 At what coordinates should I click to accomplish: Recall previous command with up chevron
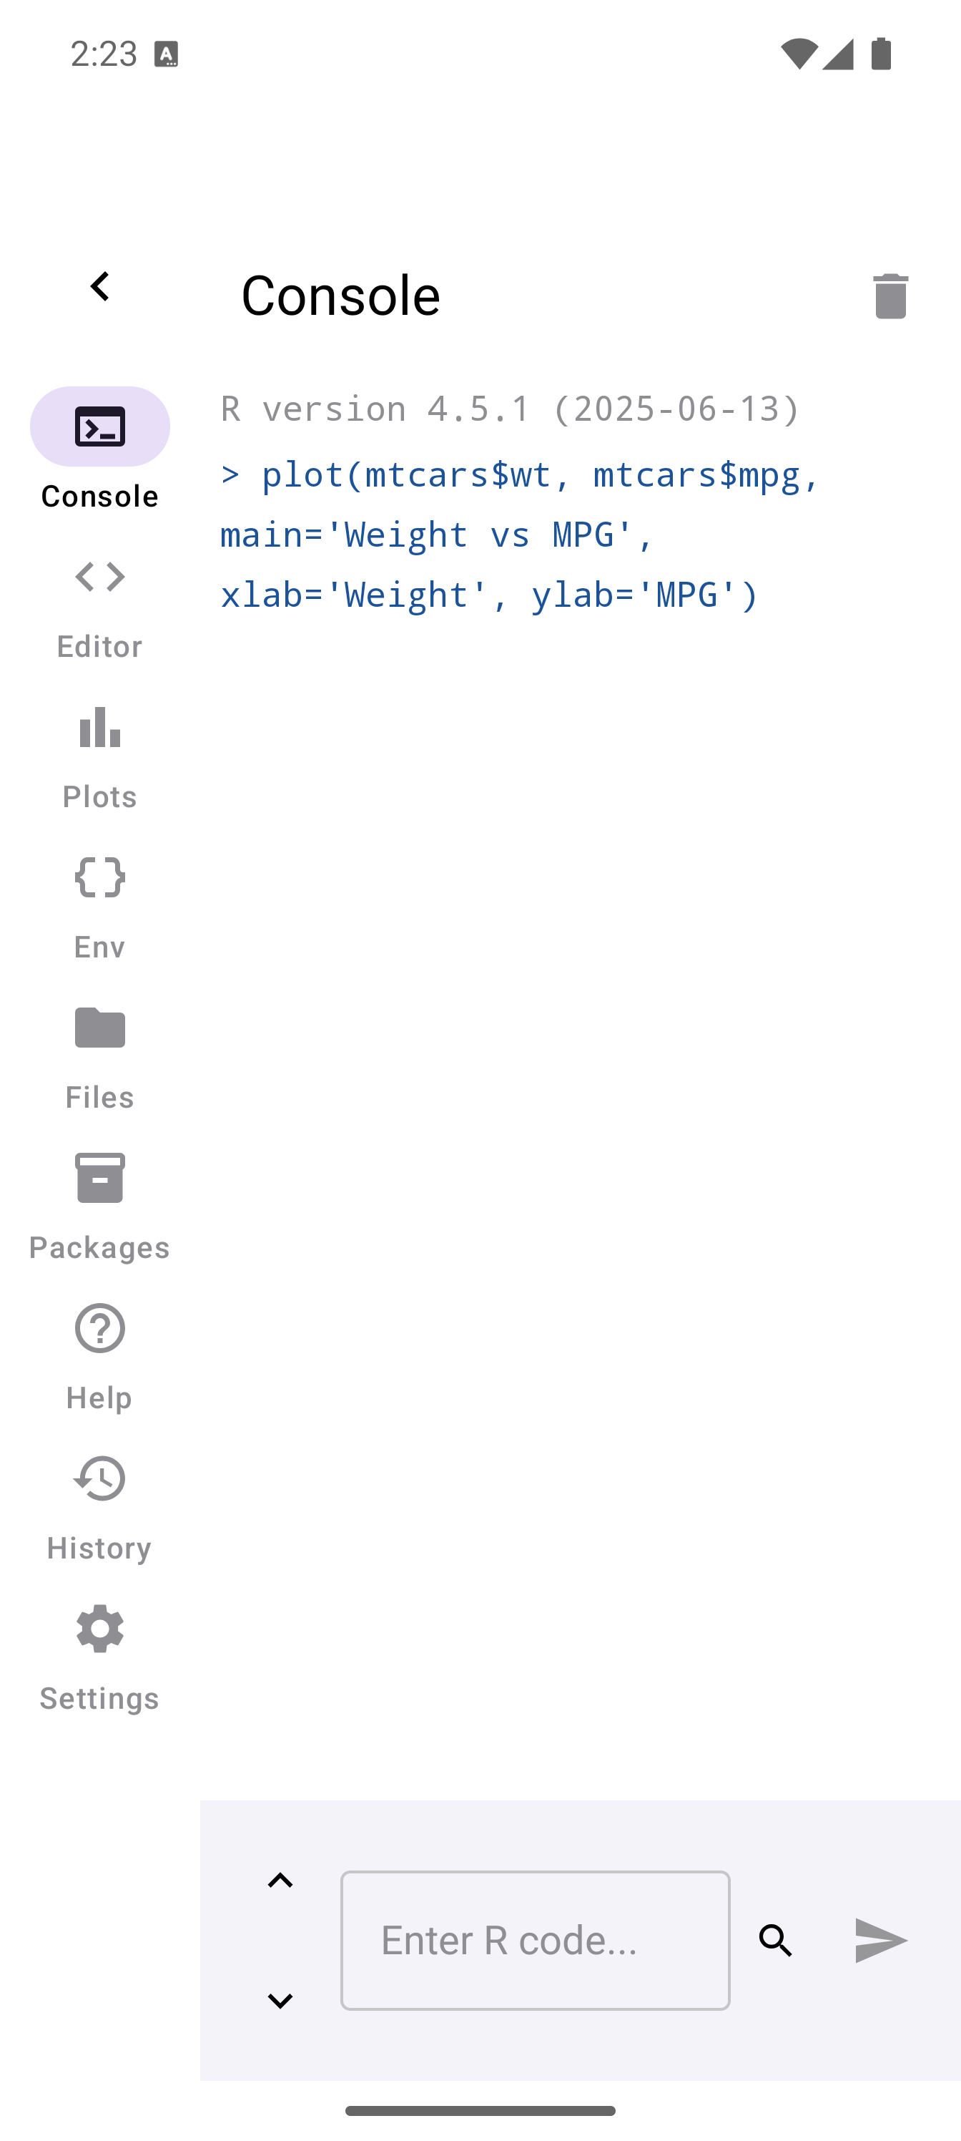click(281, 1881)
